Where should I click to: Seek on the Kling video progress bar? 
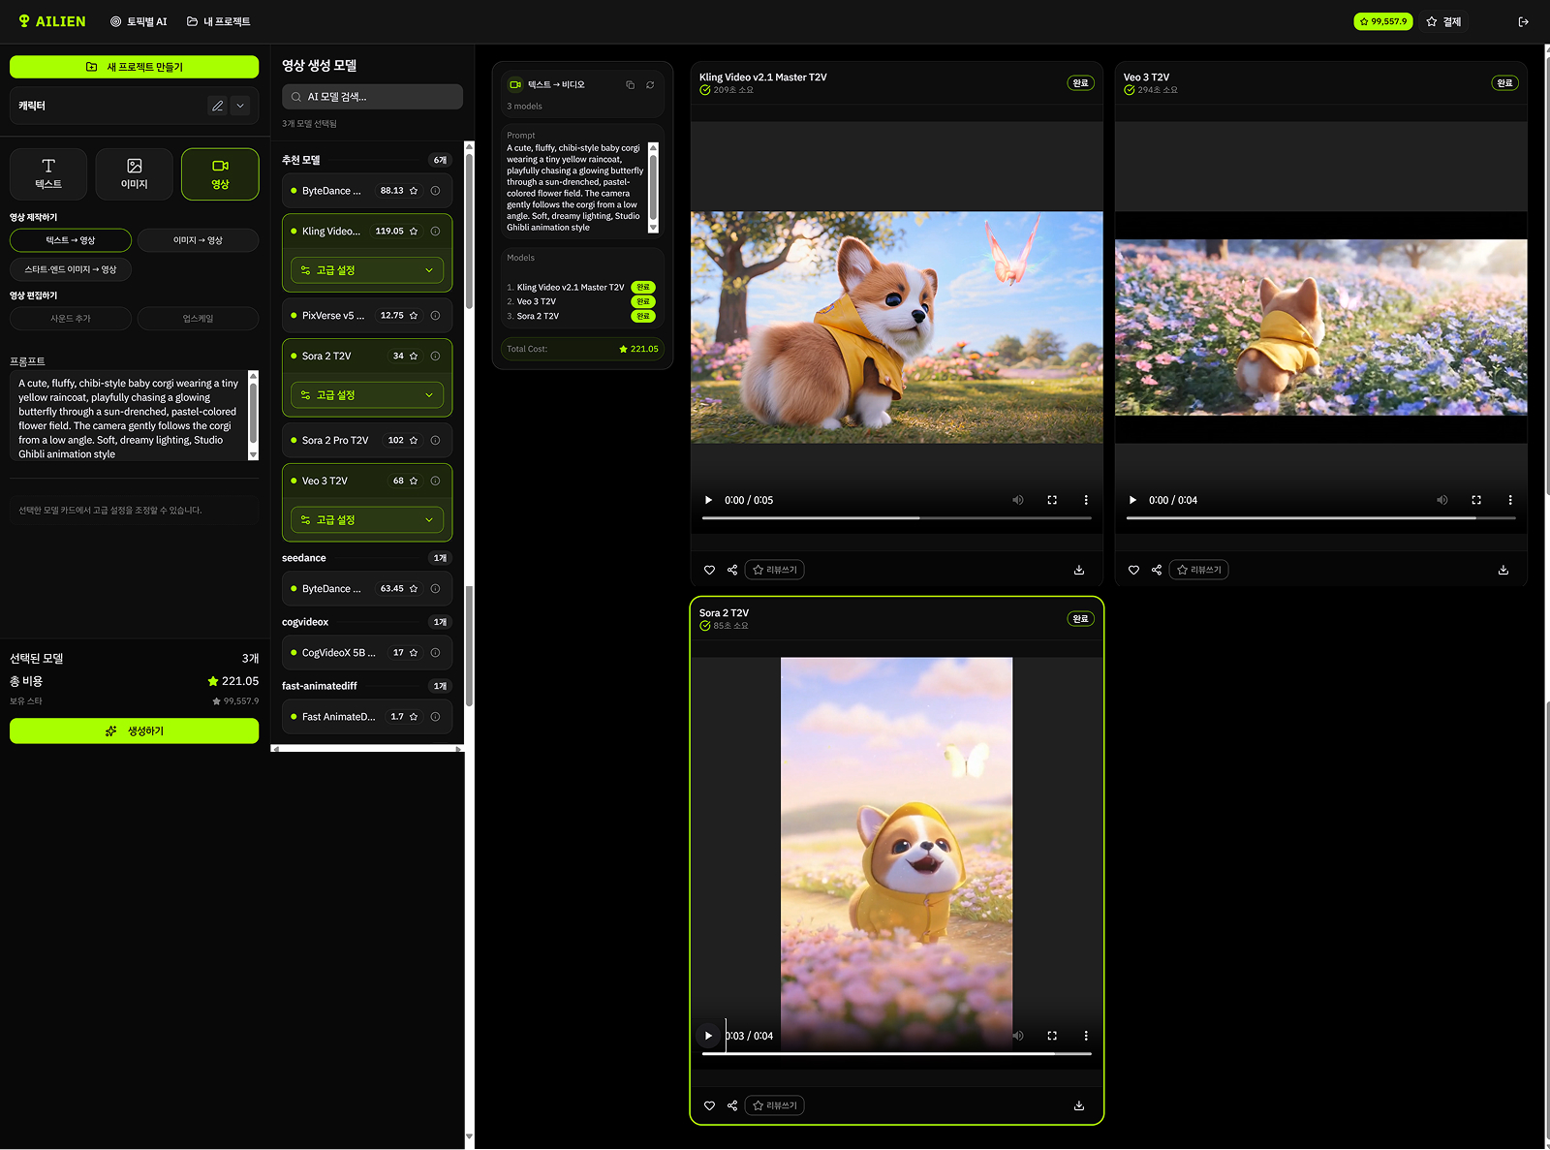tap(897, 518)
